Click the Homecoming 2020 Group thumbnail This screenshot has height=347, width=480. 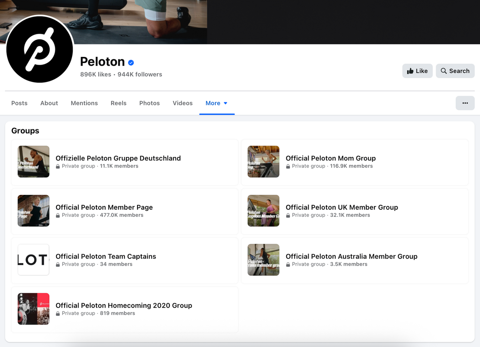34,309
